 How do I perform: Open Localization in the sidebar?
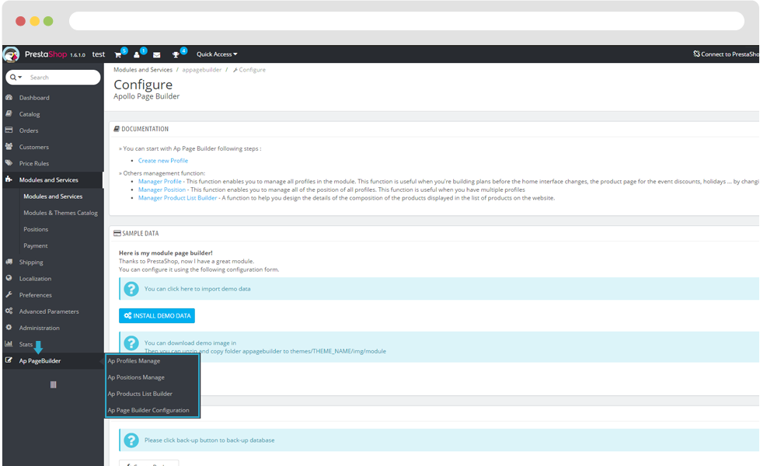35,279
